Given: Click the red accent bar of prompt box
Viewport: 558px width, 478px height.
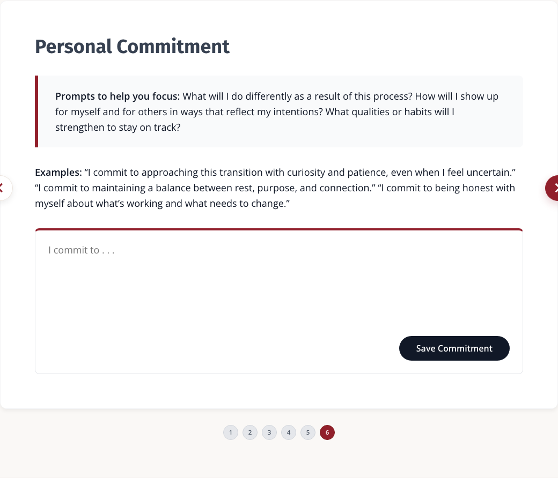Looking at the screenshot, I should click(x=36, y=111).
